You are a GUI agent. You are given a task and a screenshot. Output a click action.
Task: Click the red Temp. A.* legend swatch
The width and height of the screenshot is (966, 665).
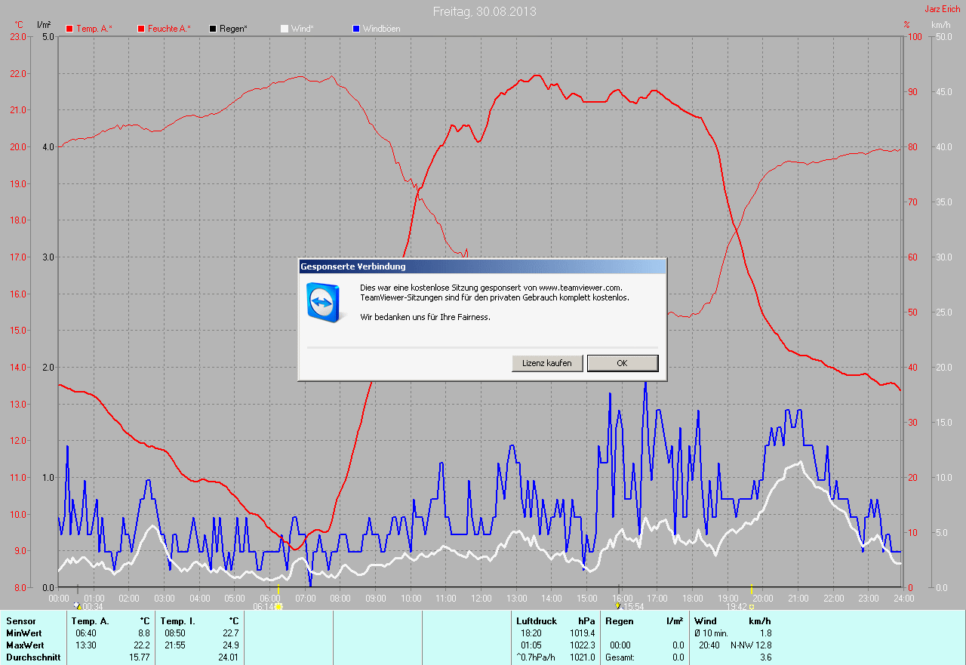[70, 29]
